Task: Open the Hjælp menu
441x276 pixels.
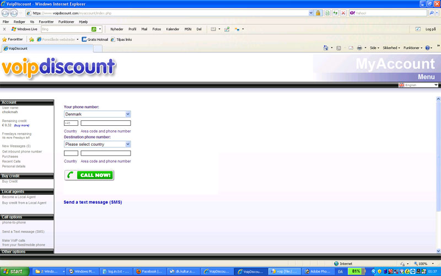Action: point(83,22)
